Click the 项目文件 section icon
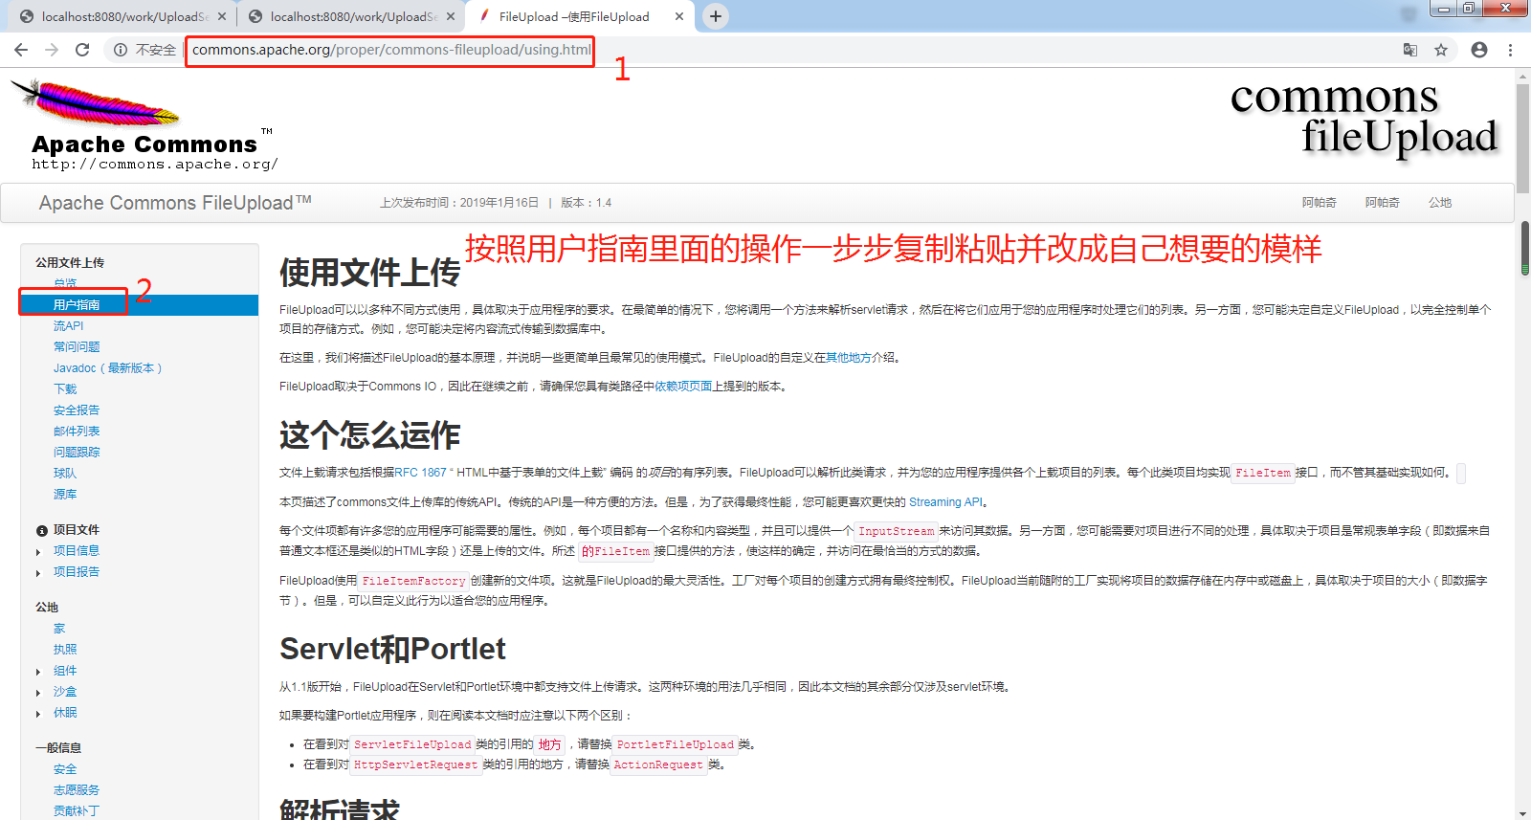This screenshot has width=1531, height=820. coord(42,531)
